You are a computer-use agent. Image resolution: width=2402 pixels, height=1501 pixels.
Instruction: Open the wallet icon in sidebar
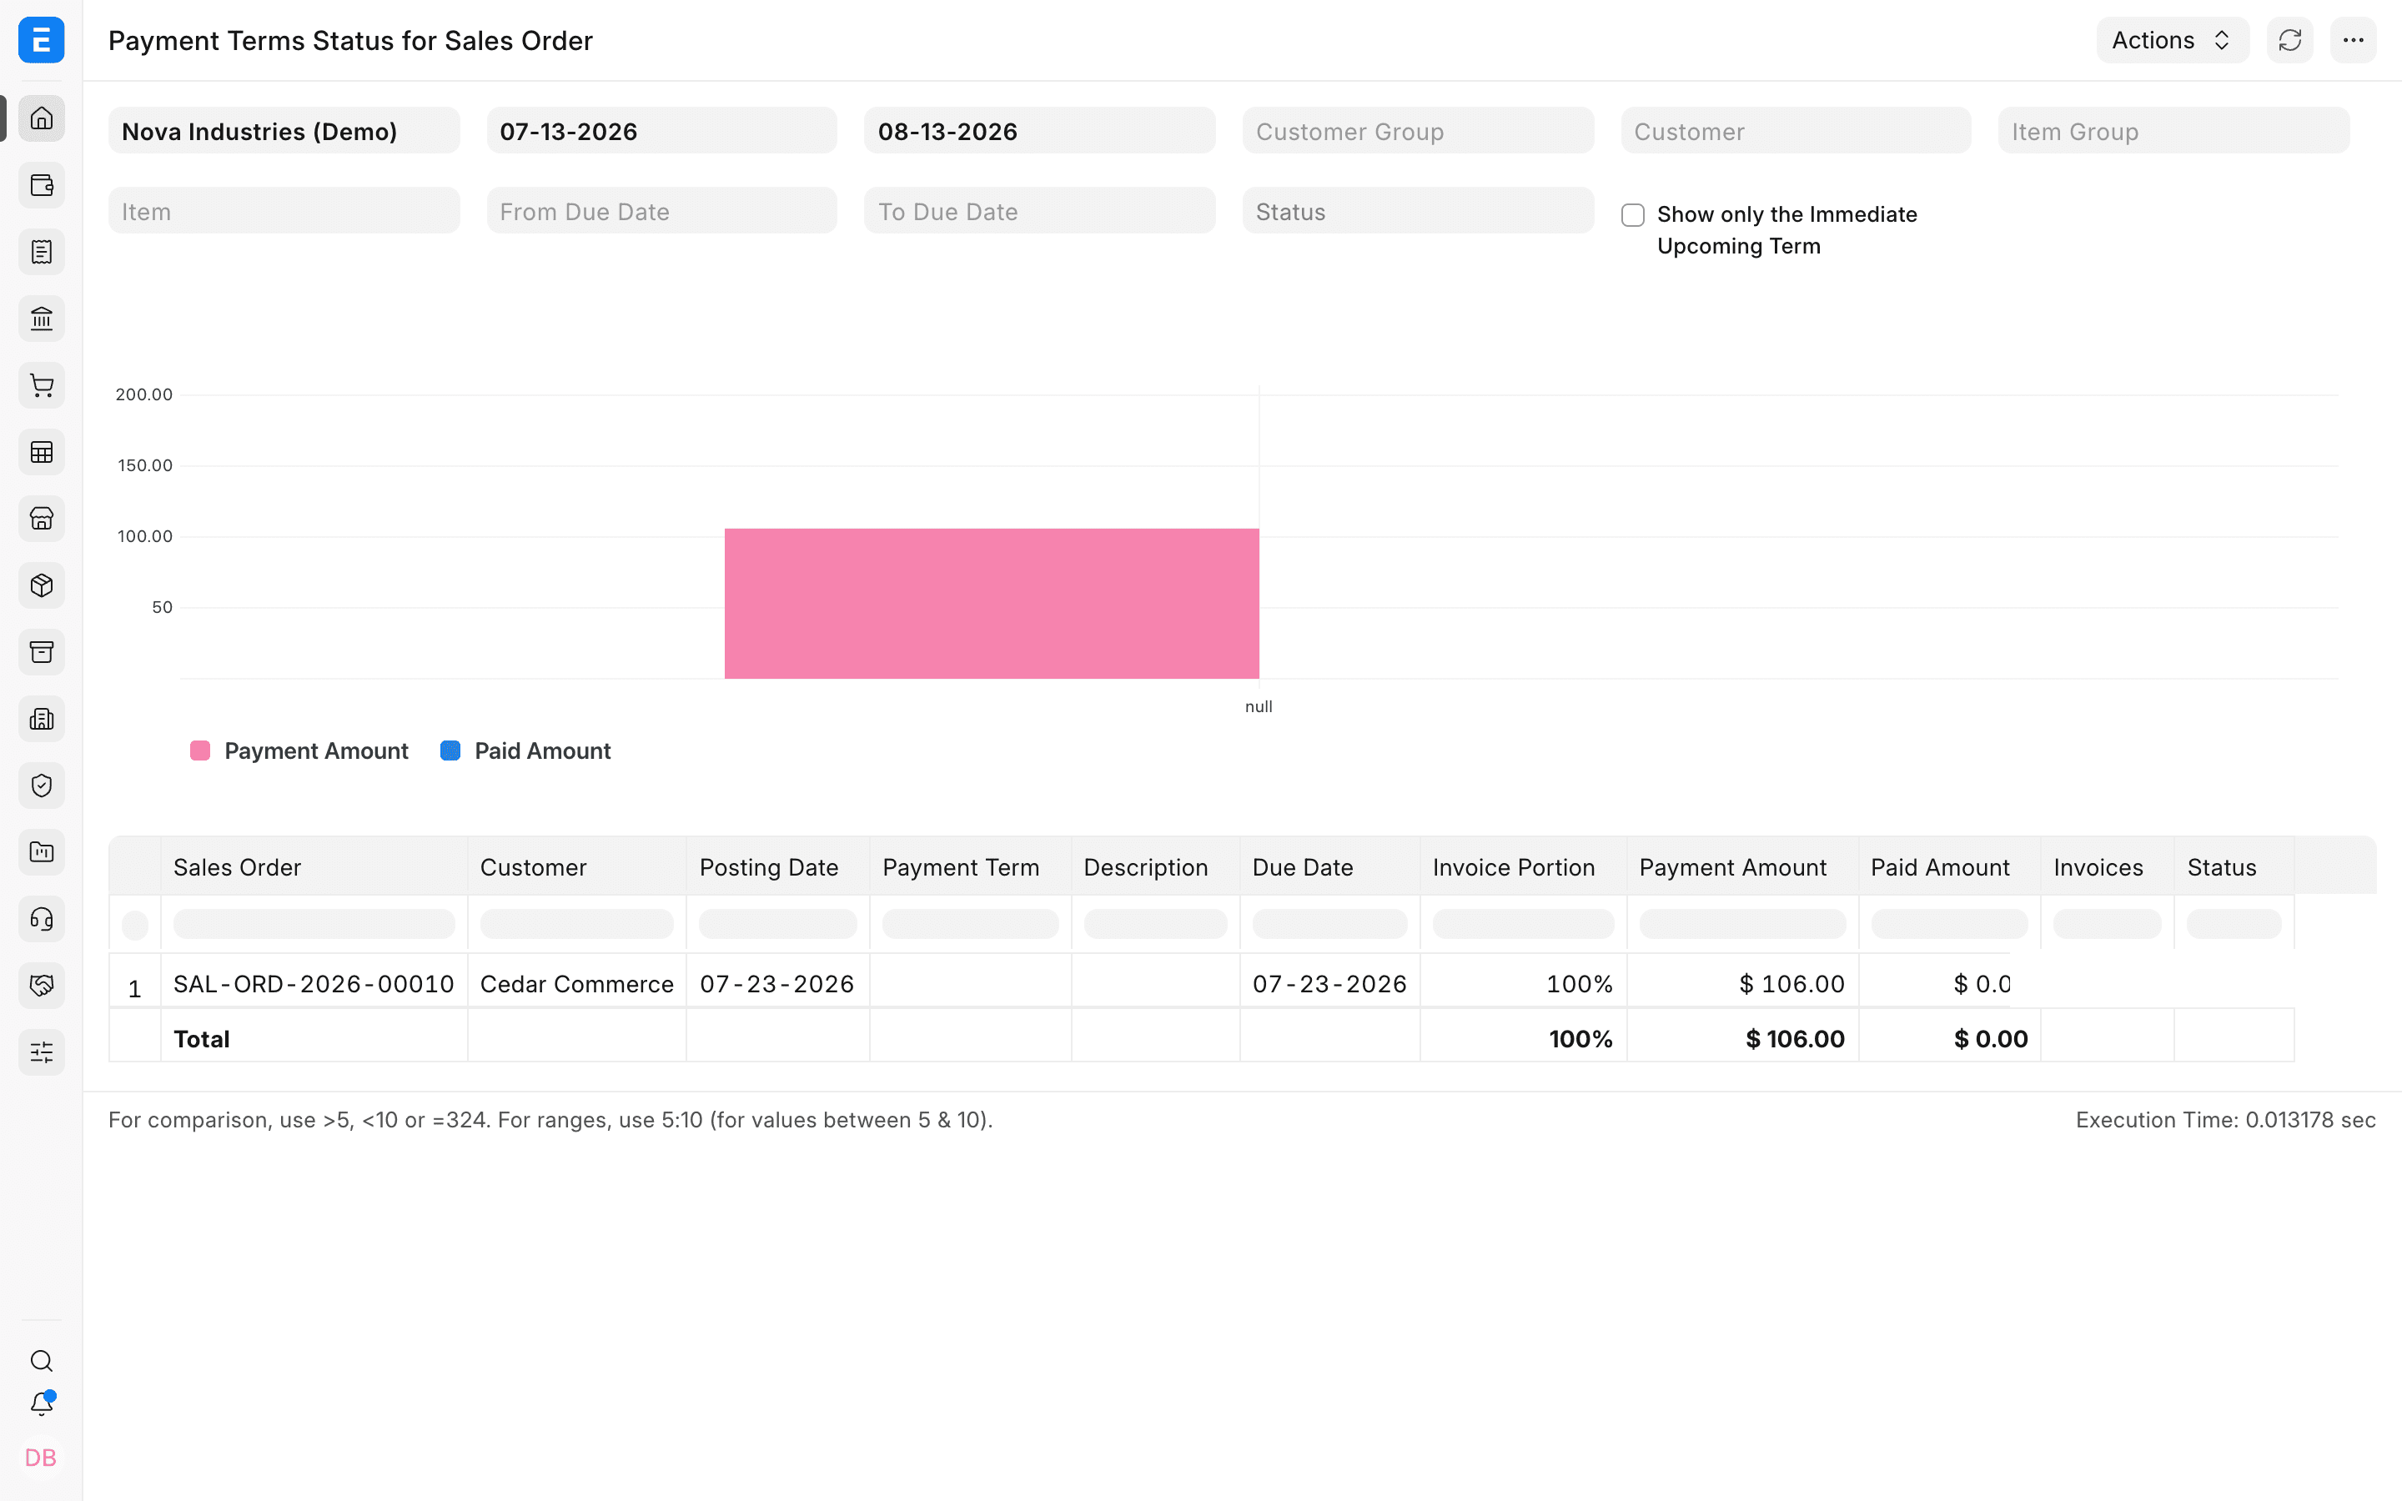point(42,186)
